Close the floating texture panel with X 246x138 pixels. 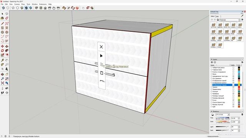tap(101, 47)
